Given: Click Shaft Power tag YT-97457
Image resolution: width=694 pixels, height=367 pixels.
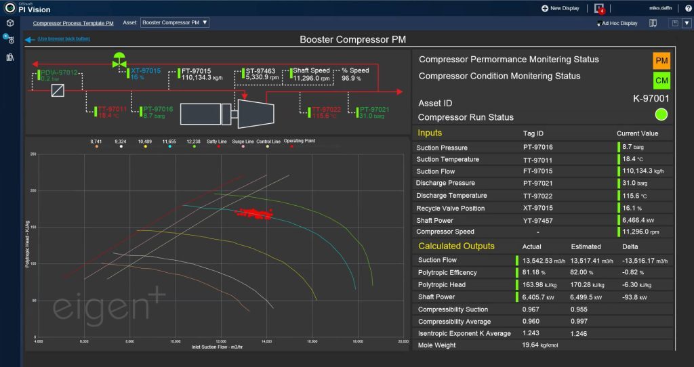Looking at the screenshot, I should (537, 220).
